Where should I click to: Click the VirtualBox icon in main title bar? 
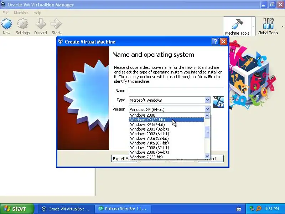pyautogui.click(x=3, y=4)
